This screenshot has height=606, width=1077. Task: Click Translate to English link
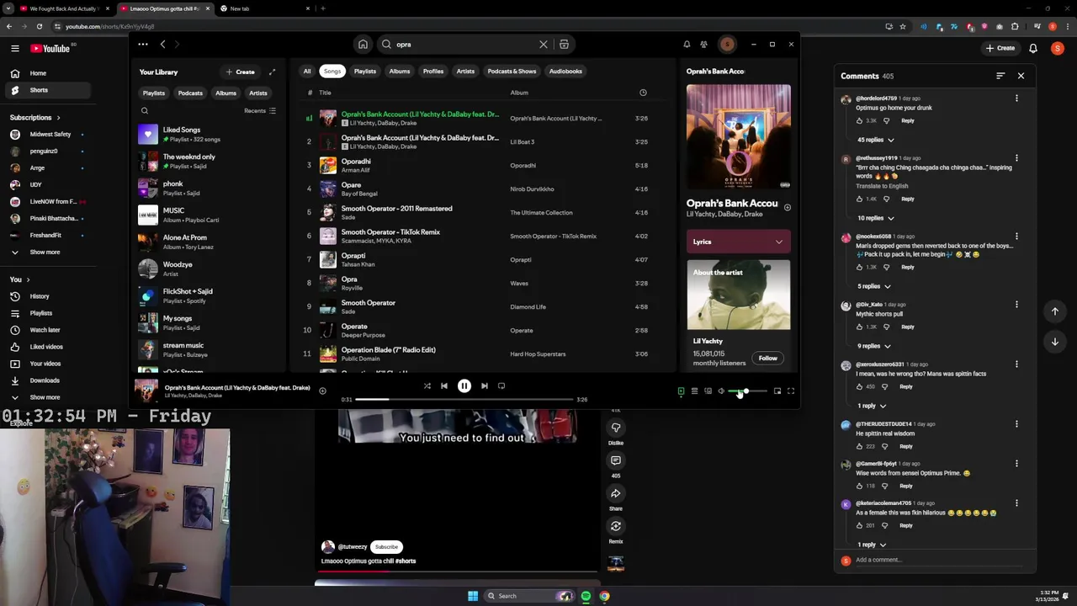[x=882, y=186]
